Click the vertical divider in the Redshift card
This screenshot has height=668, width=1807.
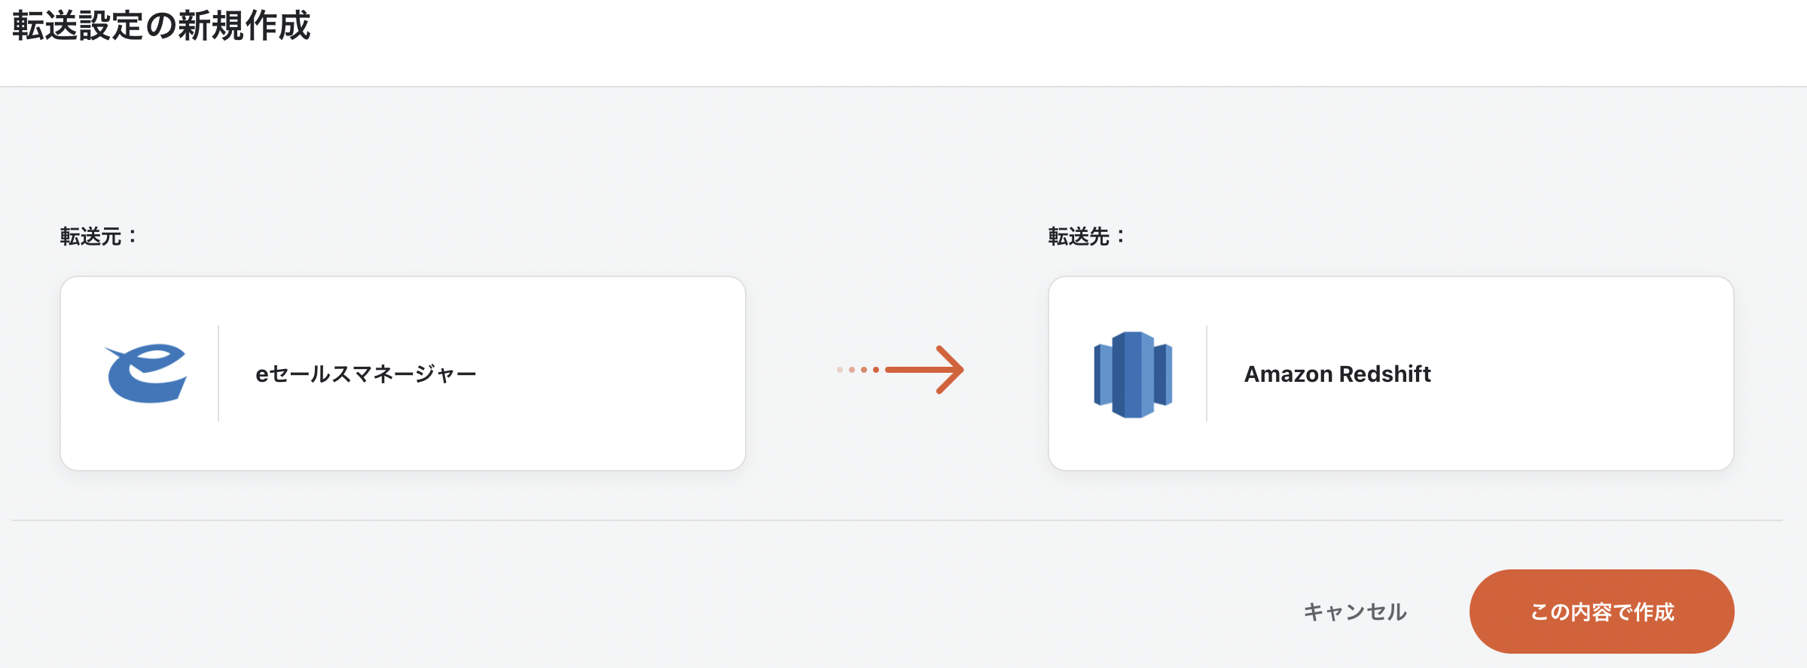tap(1207, 374)
